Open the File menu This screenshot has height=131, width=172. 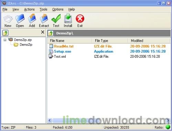[5, 9]
